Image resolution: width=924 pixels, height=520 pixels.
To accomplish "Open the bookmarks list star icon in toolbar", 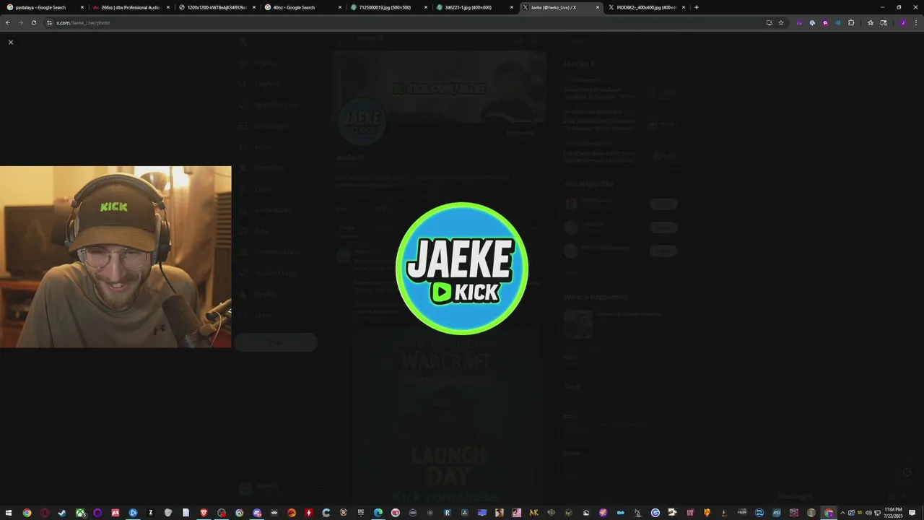I will [x=871, y=22].
